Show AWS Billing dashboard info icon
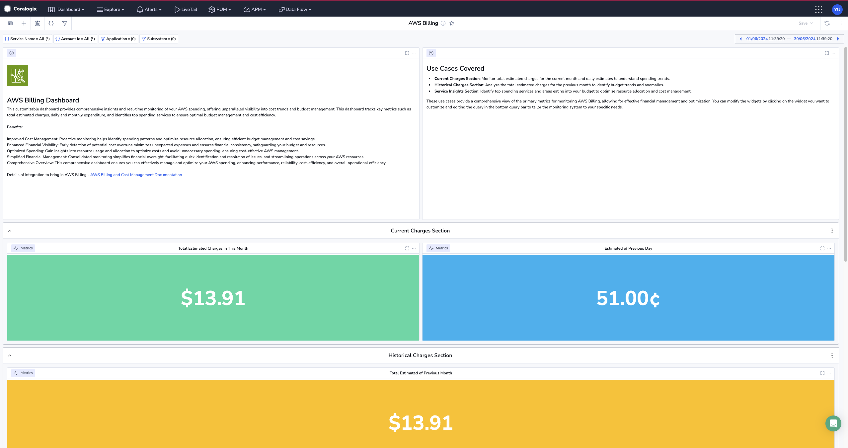This screenshot has width=848, height=448. click(443, 23)
